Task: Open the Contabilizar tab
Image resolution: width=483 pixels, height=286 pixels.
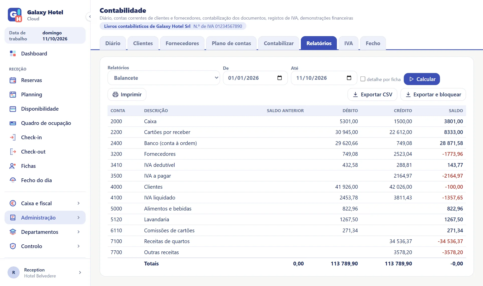Action: [x=279, y=43]
